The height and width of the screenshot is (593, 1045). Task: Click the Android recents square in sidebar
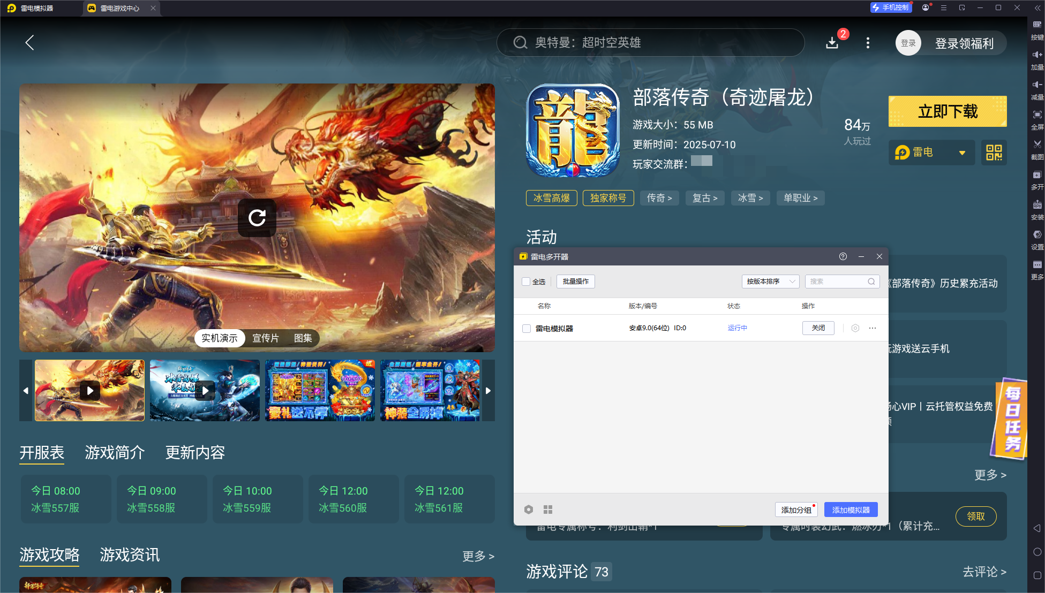point(1037,575)
